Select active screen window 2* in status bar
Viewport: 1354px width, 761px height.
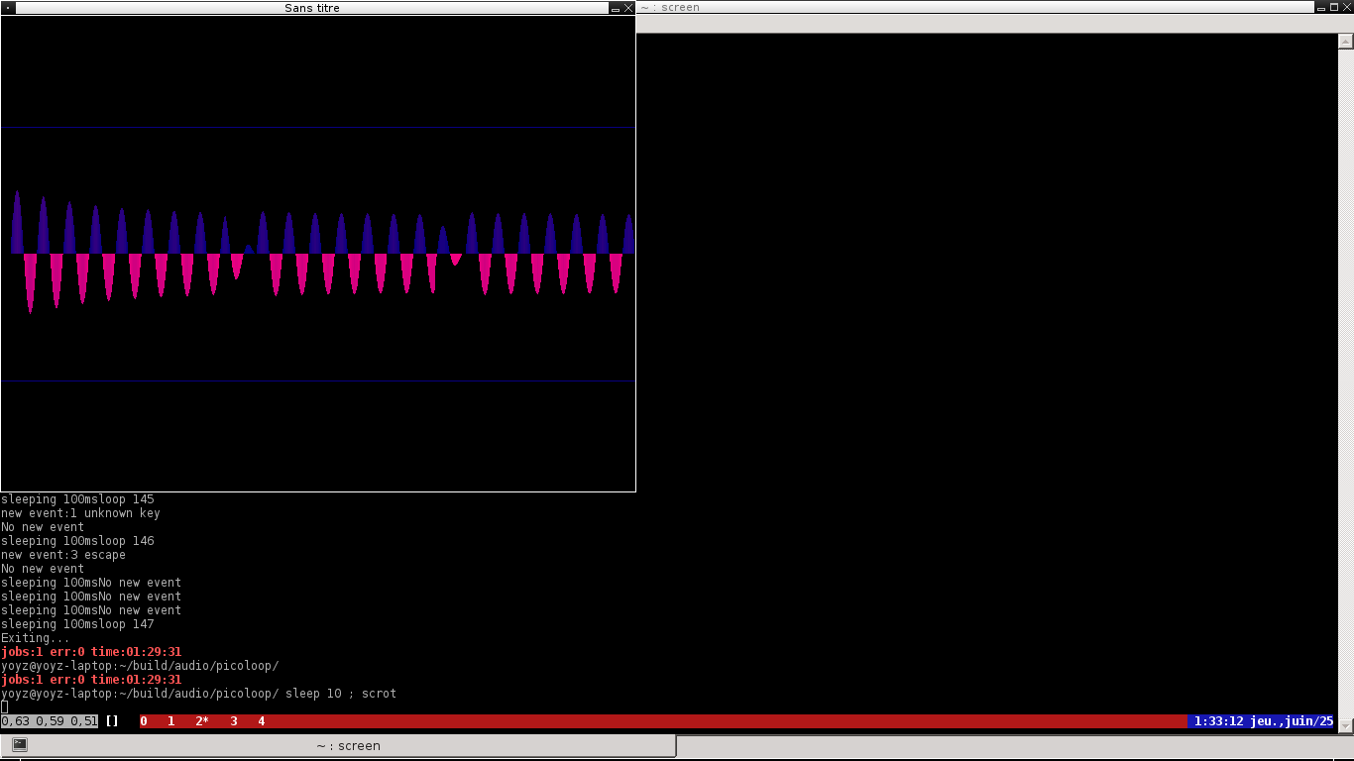click(x=202, y=721)
